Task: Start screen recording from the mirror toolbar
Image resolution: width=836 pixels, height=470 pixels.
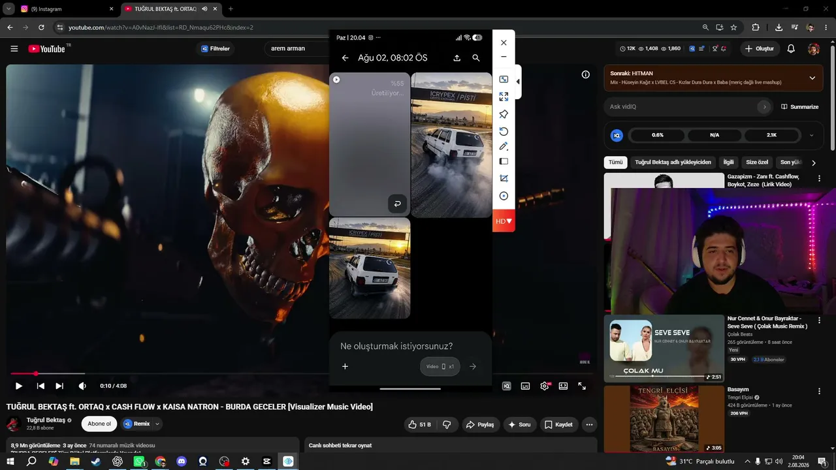Action: [x=504, y=196]
